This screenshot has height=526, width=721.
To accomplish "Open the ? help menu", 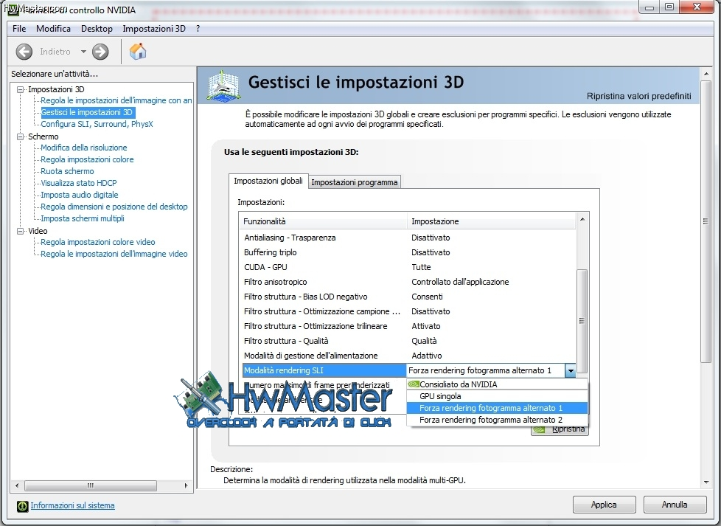I will [198, 29].
